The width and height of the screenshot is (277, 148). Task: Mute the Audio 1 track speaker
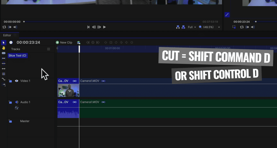coord(17,102)
